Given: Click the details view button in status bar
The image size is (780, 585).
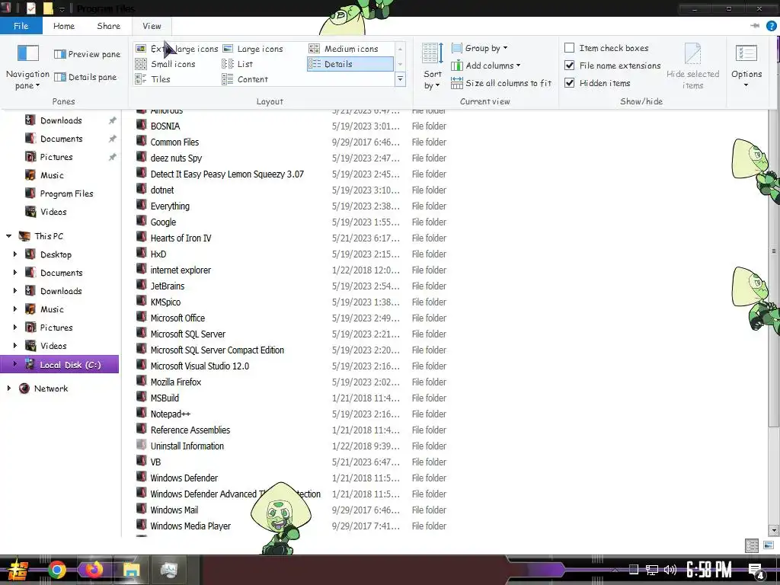Looking at the screenshot, I should coord(752,545).
